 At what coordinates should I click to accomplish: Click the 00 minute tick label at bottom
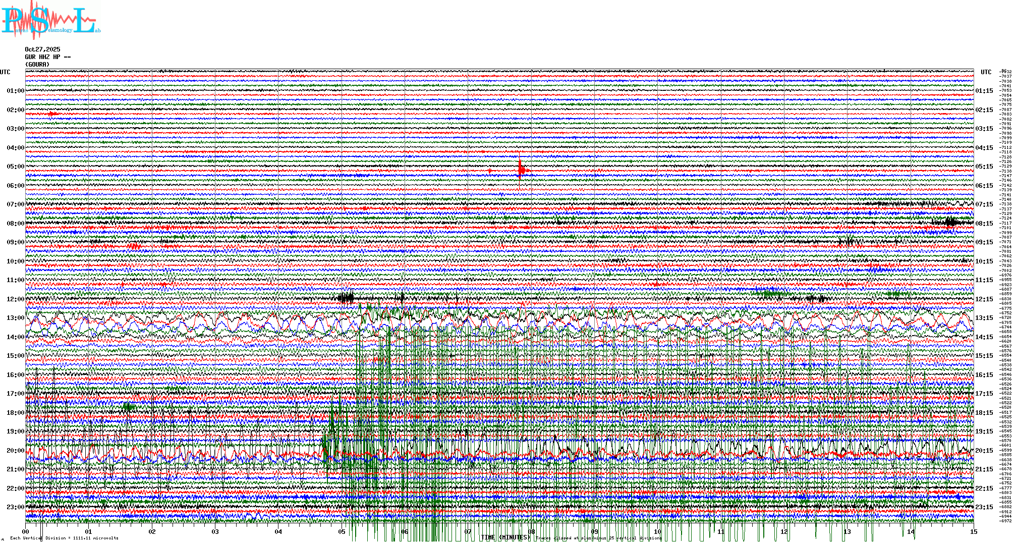(26, 532)
